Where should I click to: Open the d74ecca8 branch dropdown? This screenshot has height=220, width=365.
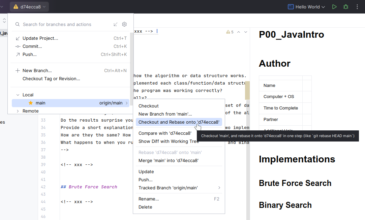coord(29,7)
